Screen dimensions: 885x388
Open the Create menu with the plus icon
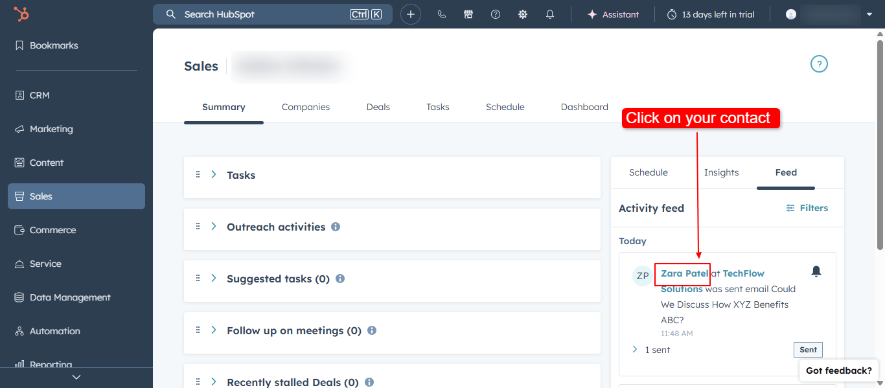pyautogui.click(x=411, y=14)
